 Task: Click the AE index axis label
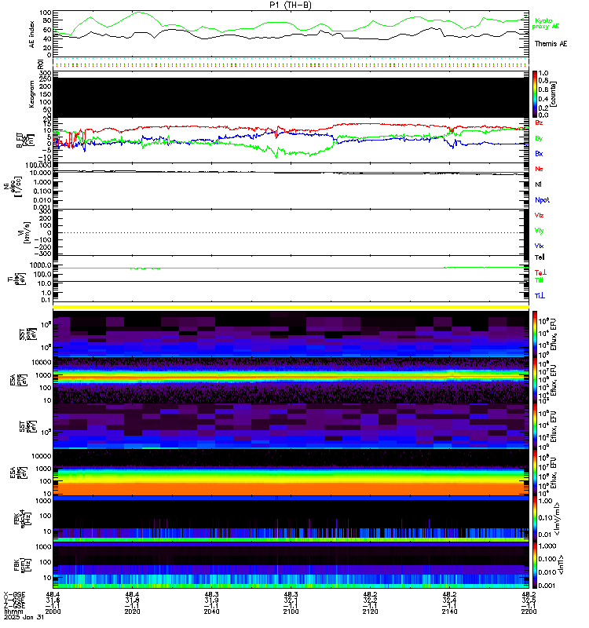pos(32,35)
